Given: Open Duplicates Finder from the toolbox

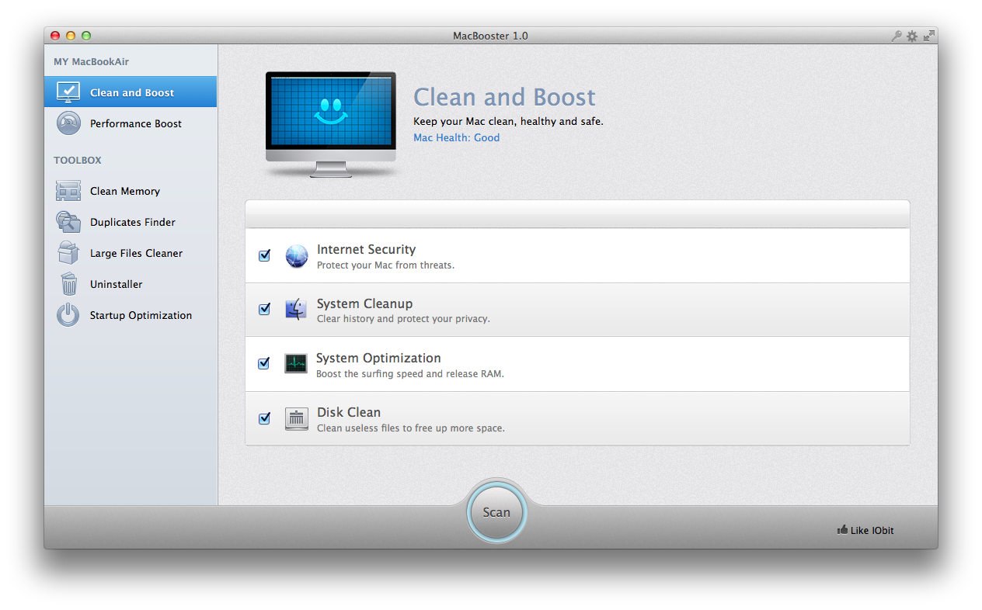Looking at the screenshot, I should click(x=131, y=222).
